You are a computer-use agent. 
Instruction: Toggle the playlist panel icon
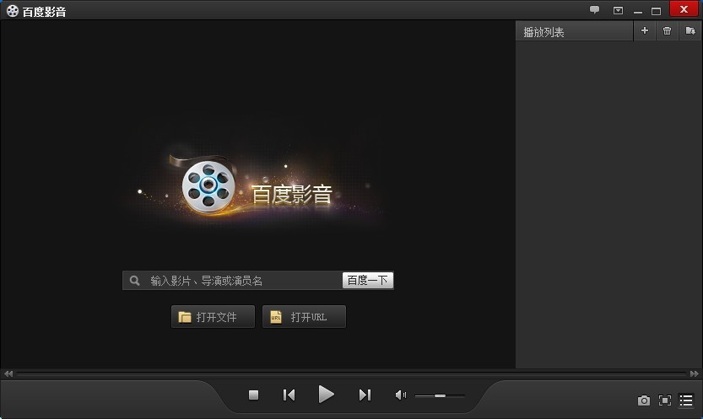(x=686, y=400)
